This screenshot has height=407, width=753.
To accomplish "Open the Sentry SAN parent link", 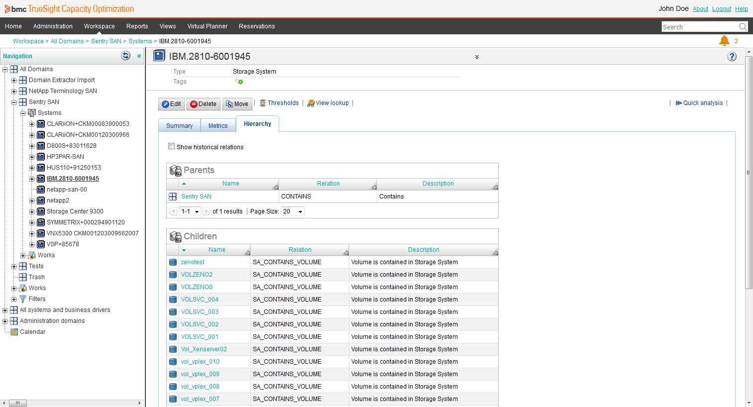I will [196, 197].
